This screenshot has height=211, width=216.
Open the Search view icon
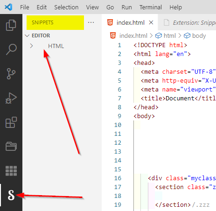pos(11,49)
